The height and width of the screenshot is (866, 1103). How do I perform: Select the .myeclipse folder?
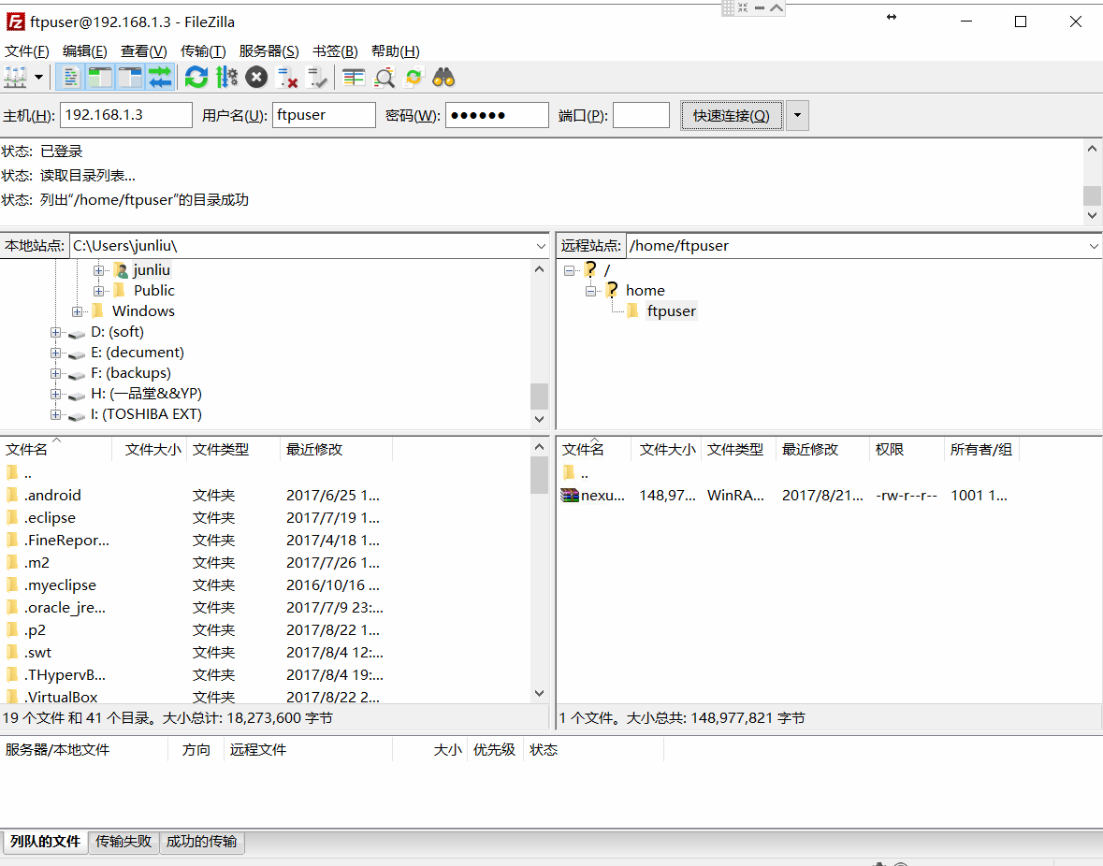[x=60, y=585]
